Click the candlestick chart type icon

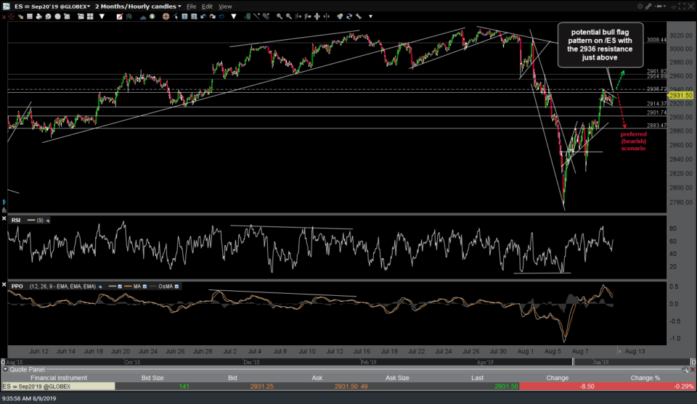coord(129,17)
